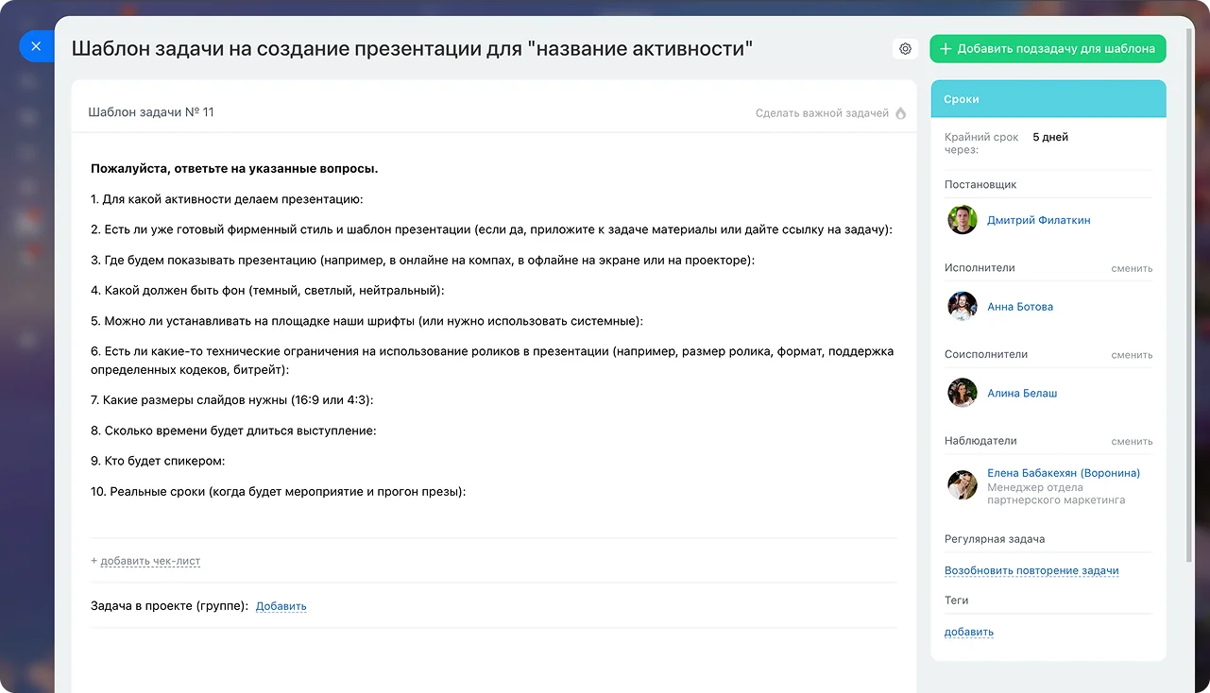The width and height of the screenshot is (1210, 693).
Task: Click Алина Белаш's profile picture
Action: (x=962, y=393)
